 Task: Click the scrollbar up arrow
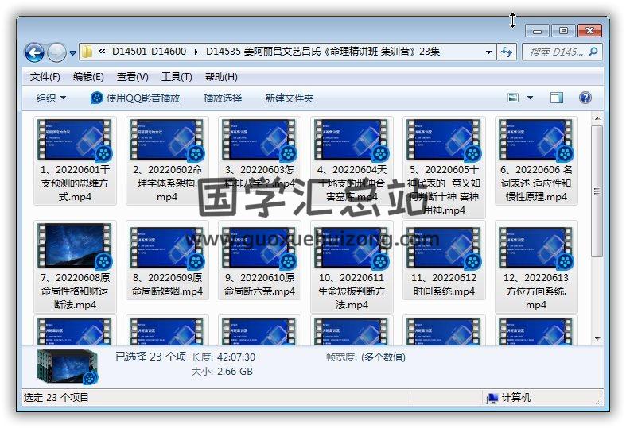click(597, 118)
